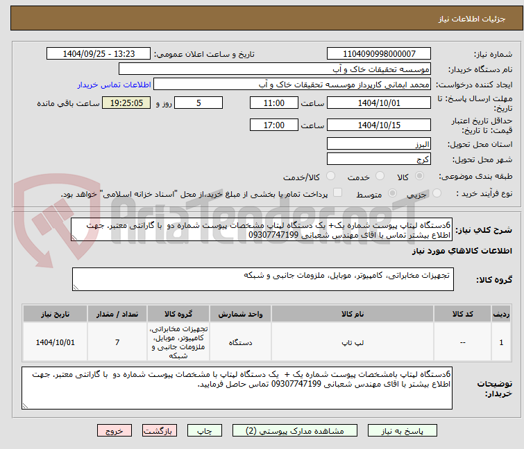Click the تعداد / مقدار column header
This screenshot has width=524, height=449.
[x=117, y=314]
